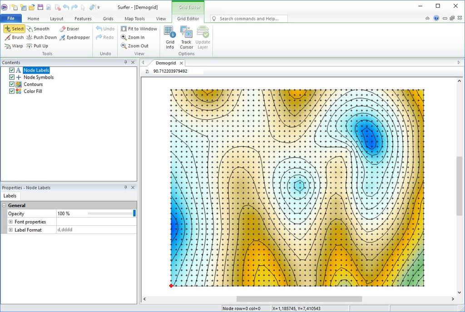Image resolution: width=465 pixels, height=312 pixels.
Task: Activate the Smooth tool
Action: (x=38, y=29)
